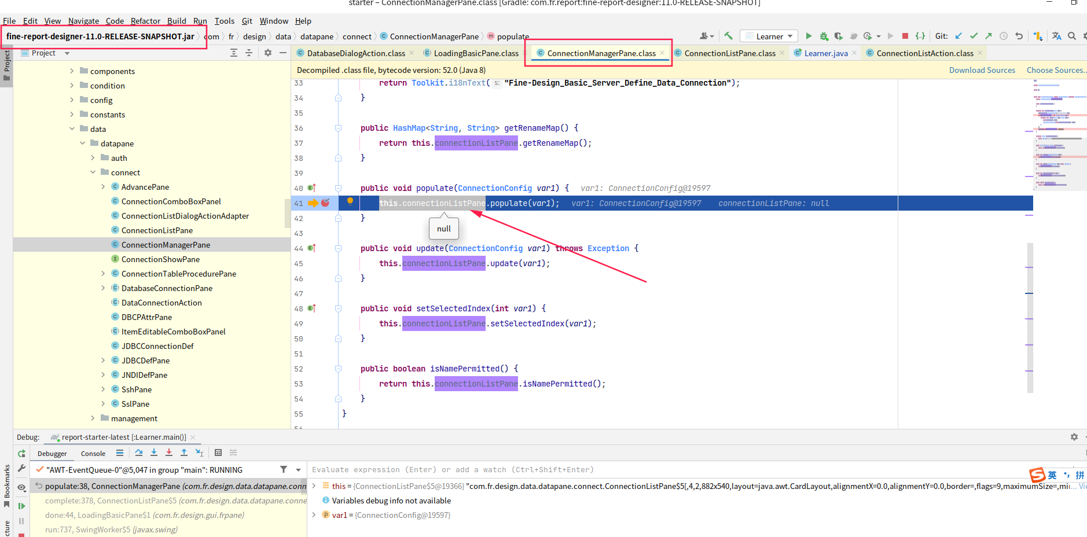The width and height of the screenshot is (1087, 537).
Task: Toggle fold marker at line 52
Action: pos(338,369)
